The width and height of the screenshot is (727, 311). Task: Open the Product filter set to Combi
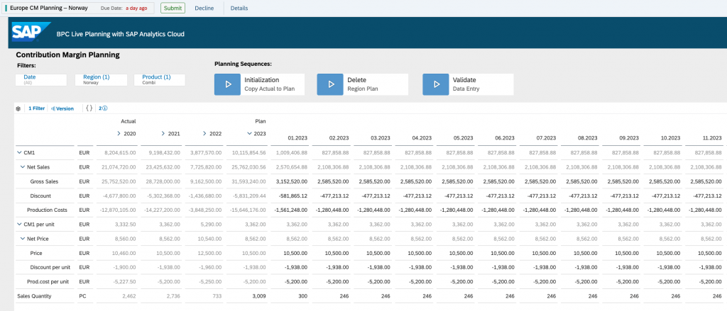(x=160, y=79)
